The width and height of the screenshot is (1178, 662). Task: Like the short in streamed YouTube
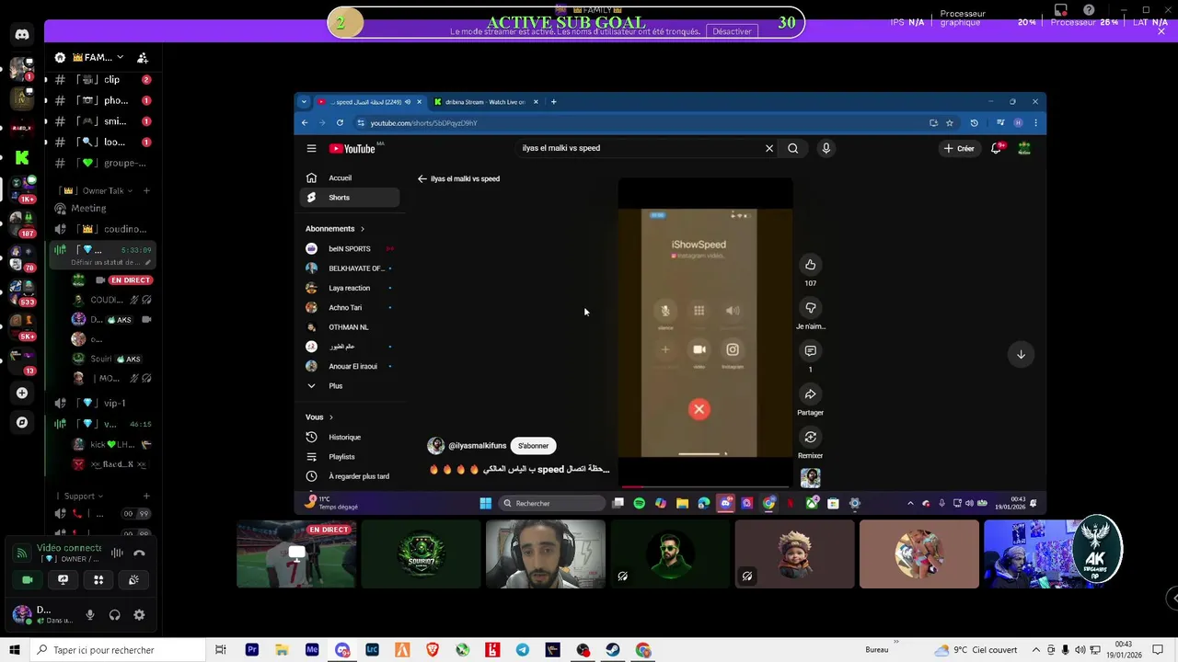pyautogui.click(x=810, y=265)
